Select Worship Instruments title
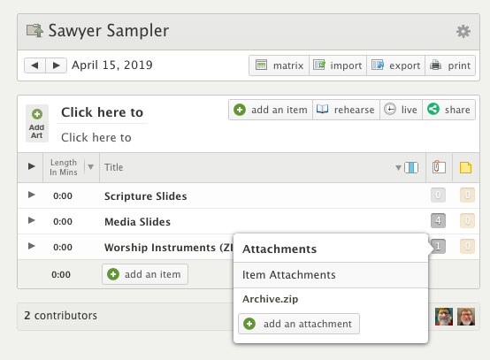 (x=169, y=248)
